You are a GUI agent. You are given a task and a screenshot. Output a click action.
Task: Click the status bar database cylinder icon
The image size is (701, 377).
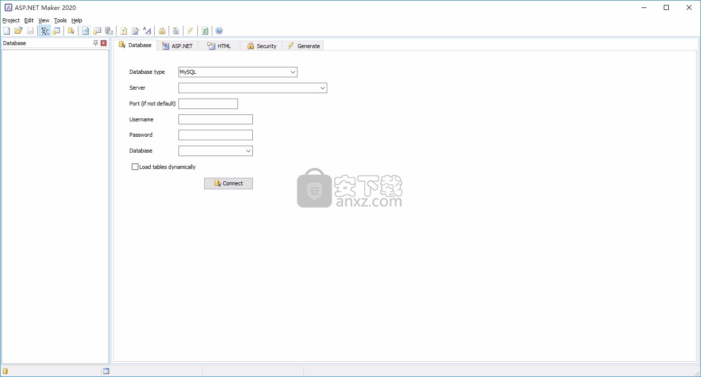(x=5, y=371)
